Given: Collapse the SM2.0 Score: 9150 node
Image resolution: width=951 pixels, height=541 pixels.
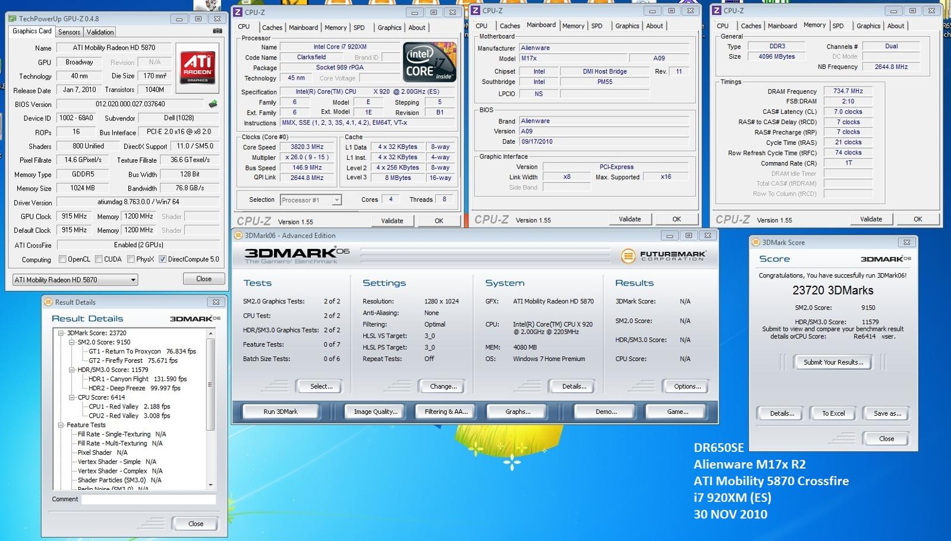Looking at the screenshot, I should (x=71, y=342).
